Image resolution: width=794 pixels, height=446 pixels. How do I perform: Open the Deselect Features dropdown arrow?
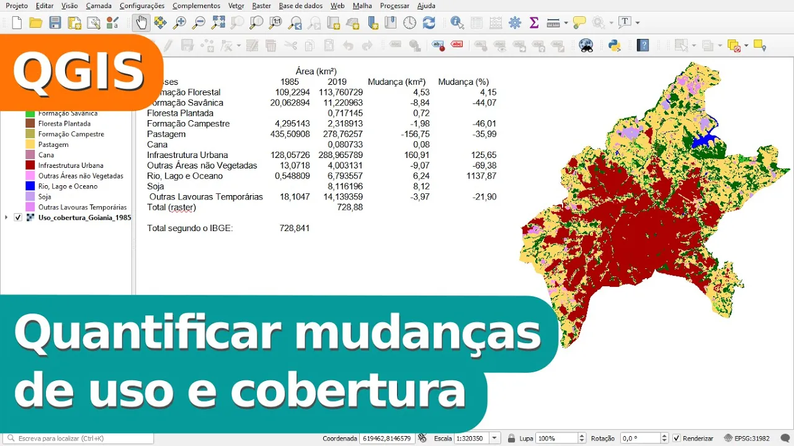tap(746, 45)
